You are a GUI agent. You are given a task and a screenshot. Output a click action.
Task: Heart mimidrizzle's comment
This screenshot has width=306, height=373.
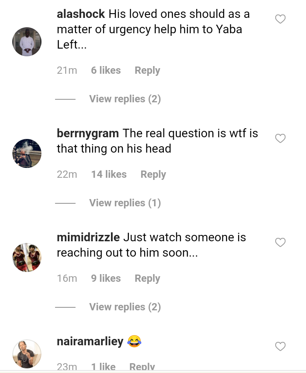pyautogui.click(x=280, y=243)
